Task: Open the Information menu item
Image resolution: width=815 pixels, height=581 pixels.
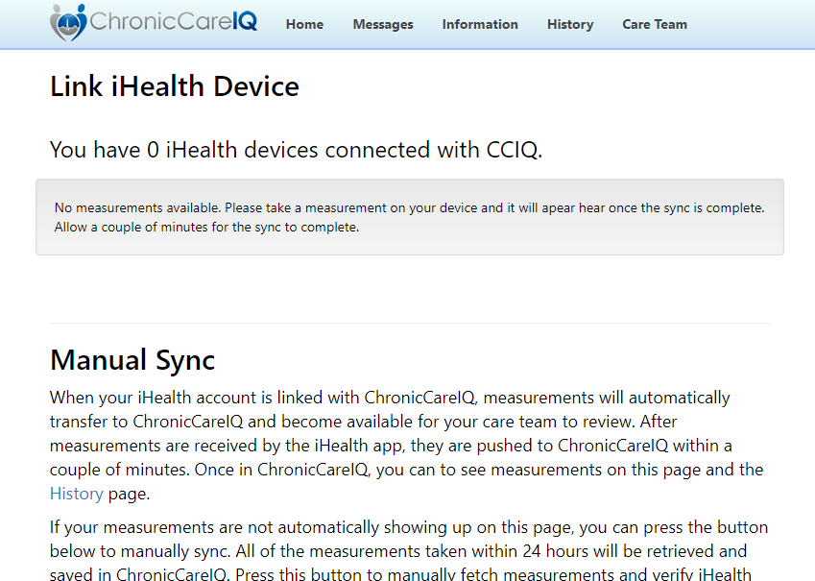Action: pyautogui.click(x=480, y=24)
